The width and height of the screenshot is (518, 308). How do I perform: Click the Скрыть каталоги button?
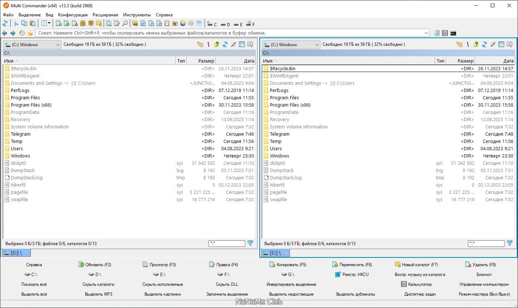(98, 284)
